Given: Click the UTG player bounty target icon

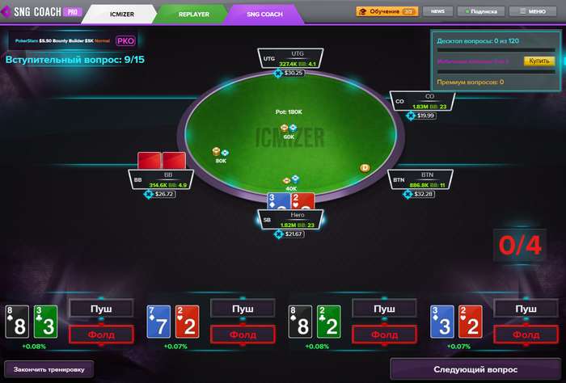Looking at the screenshot, I should pyautogui.click(x=277, y=74).
